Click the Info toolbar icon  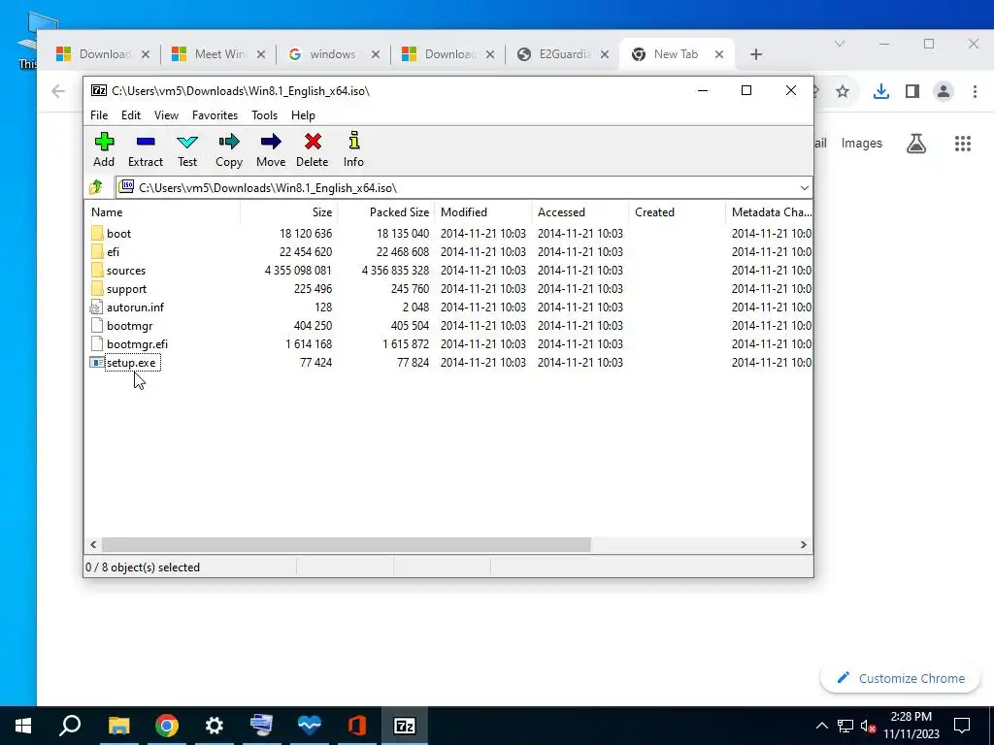[x=353, y=141]
